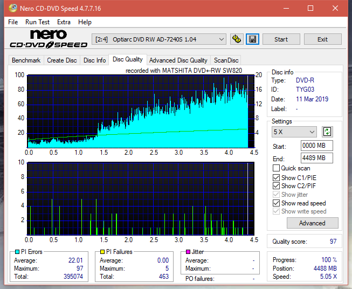Image resolution: width=352 pixels, height=289 pixels.
Task: Click the lower PI Failures graph
Action: [x=141, y=198]
